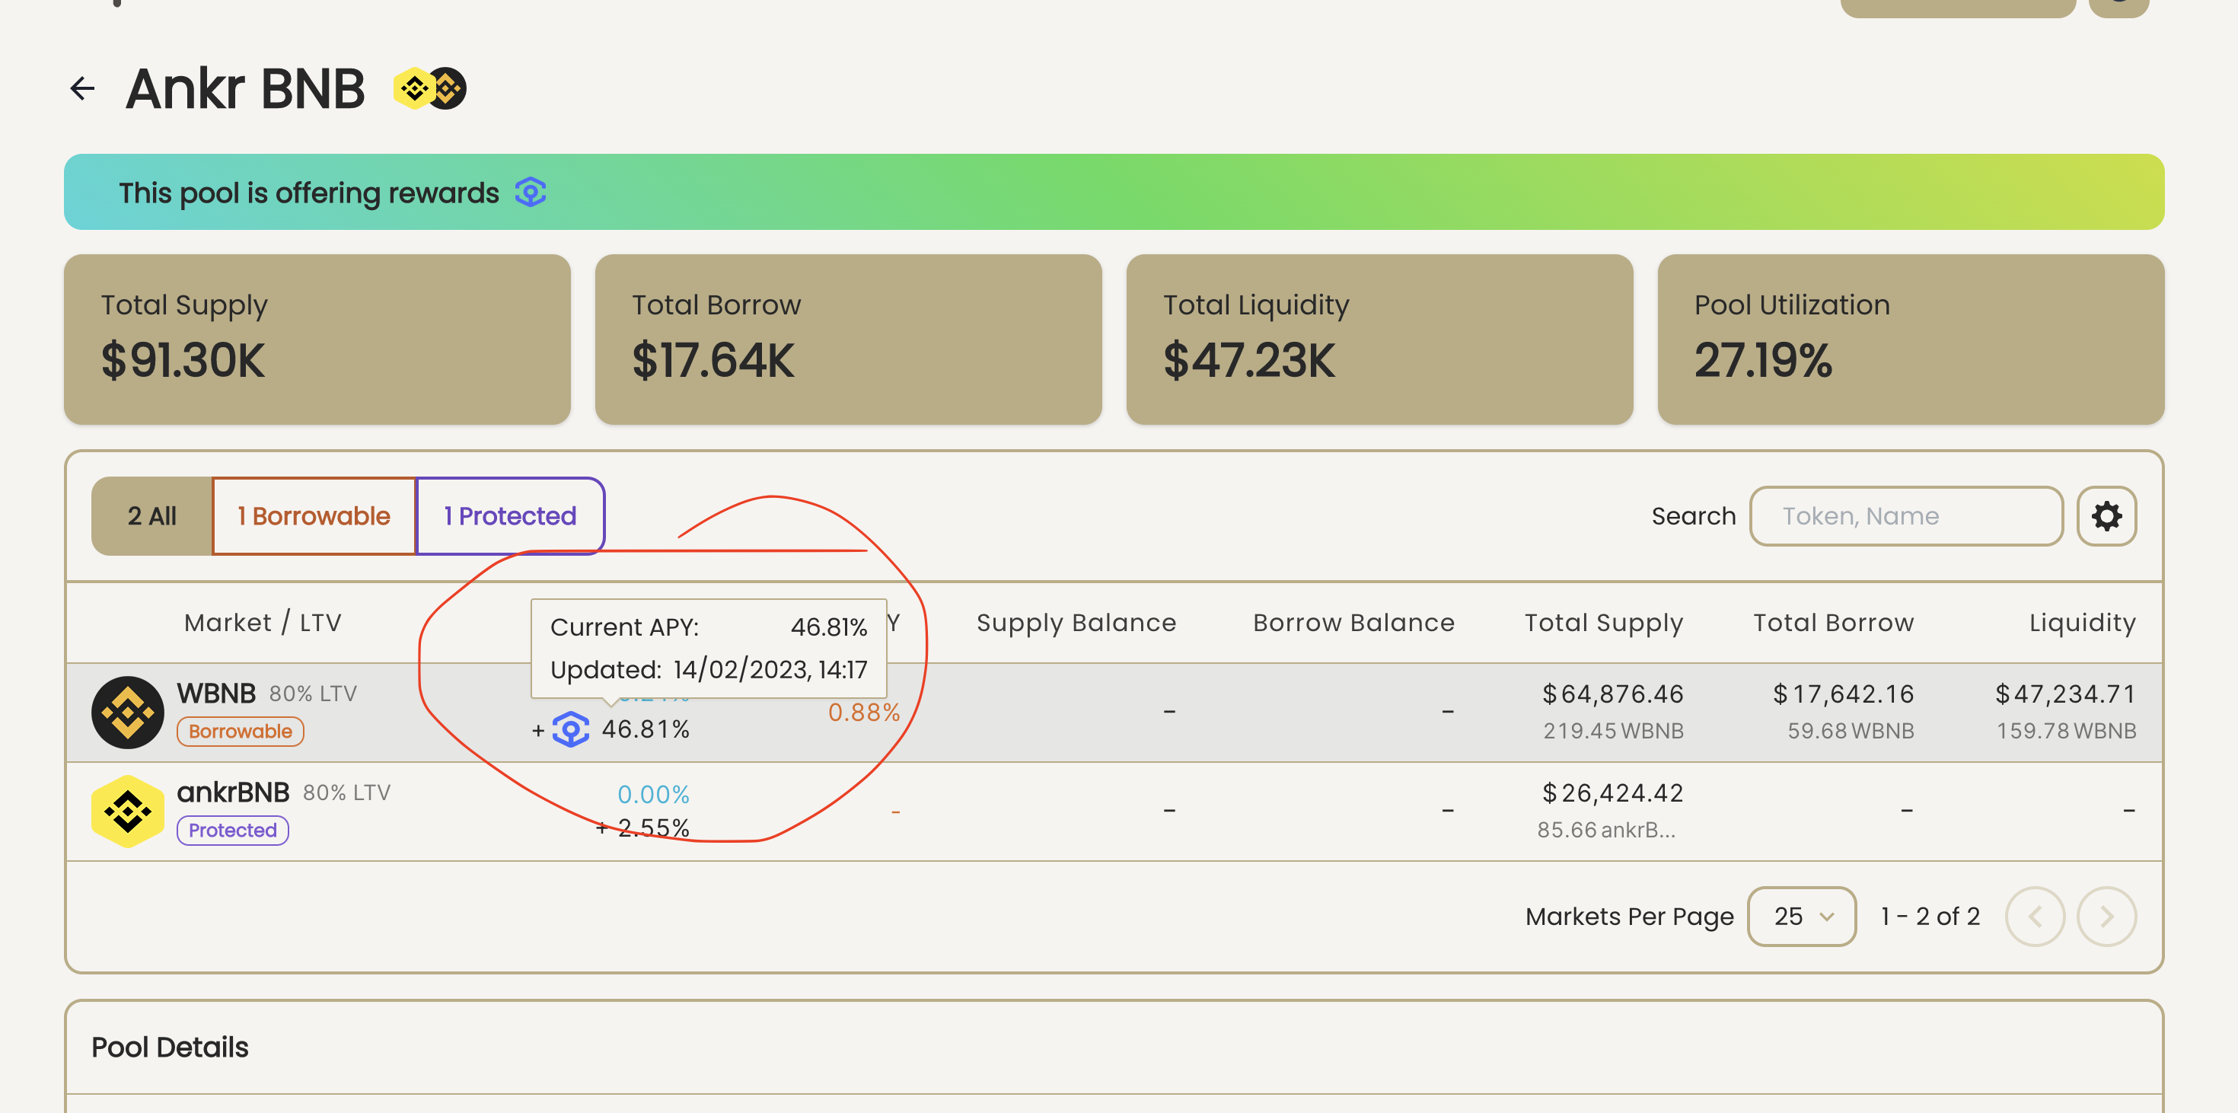The height and width of the screenshot is (1113, 2238).
Task: Select the 2 All filter
Action: [x=151, y=515]
